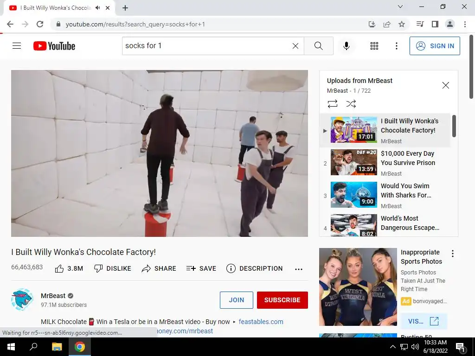This screenshot has height=356, width=475.
Task: Show hidden system tray icons
Action: tap(392, 347)
